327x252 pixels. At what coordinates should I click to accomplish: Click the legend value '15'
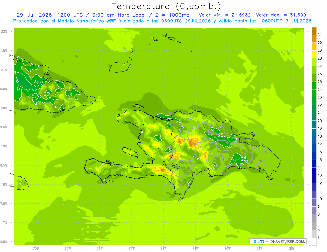320,160
